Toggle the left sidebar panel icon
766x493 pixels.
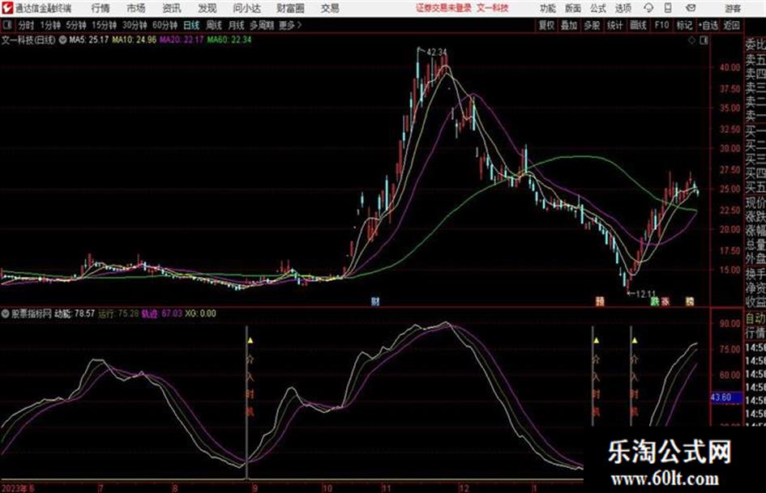pos(6,25)
